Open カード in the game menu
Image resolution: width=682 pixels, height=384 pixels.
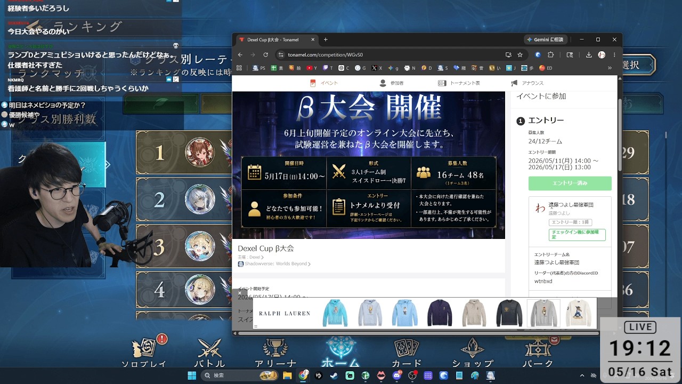(407, 354)
